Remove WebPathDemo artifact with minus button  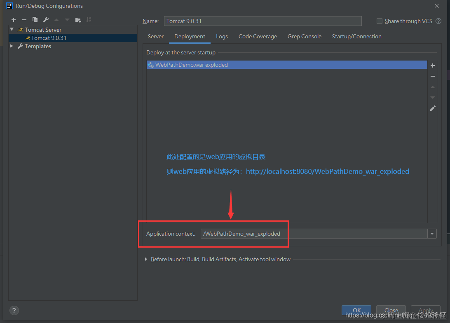433,76
